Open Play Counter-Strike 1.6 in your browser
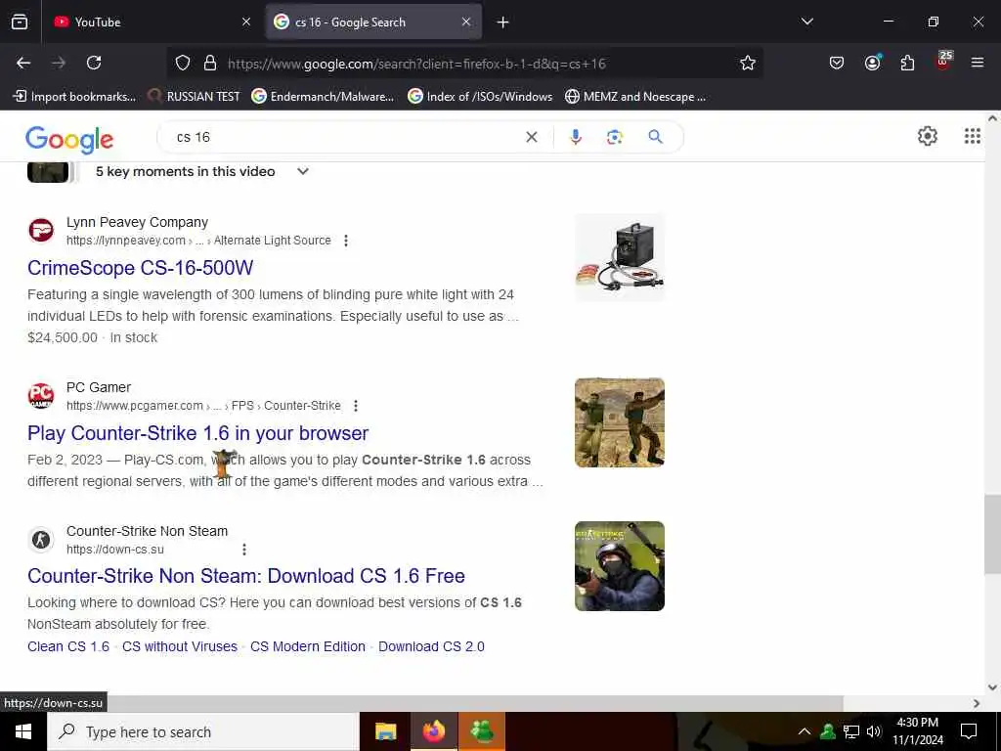The width and height of the screenshot is (1001, 751). click(197, 433)
